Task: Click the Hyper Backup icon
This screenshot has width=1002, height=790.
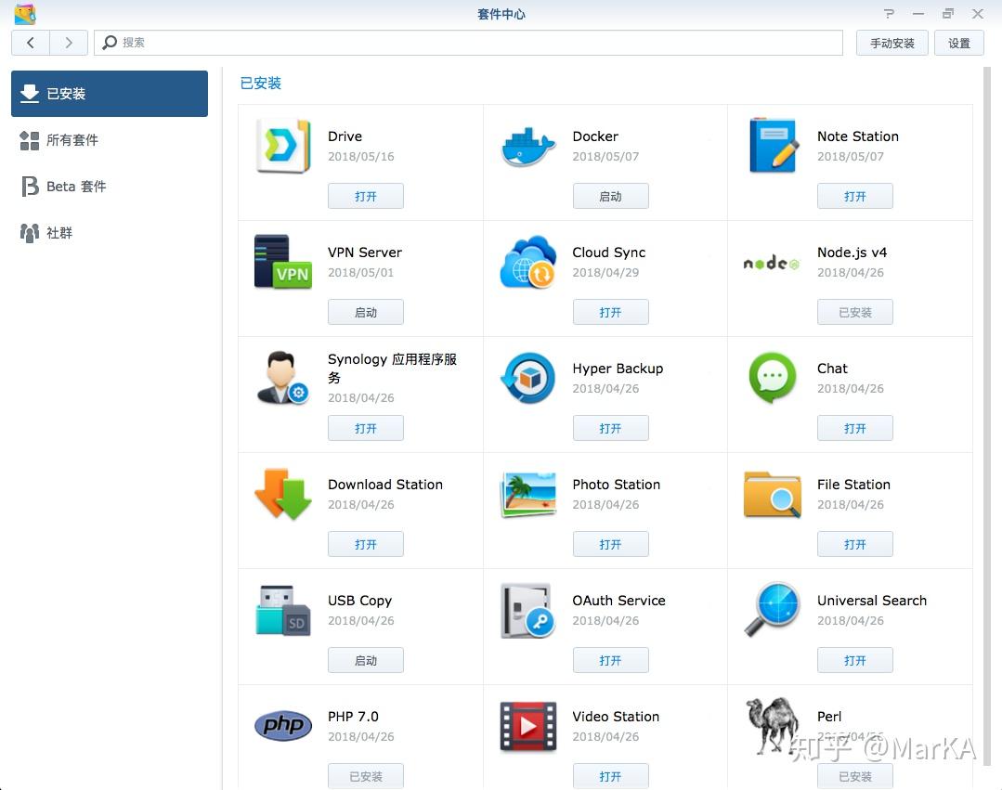Action: point(527,378)
